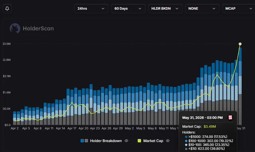Click the blue Holder Breakdown legend swatch
This screenshot has width=255, height=152.
82,141
